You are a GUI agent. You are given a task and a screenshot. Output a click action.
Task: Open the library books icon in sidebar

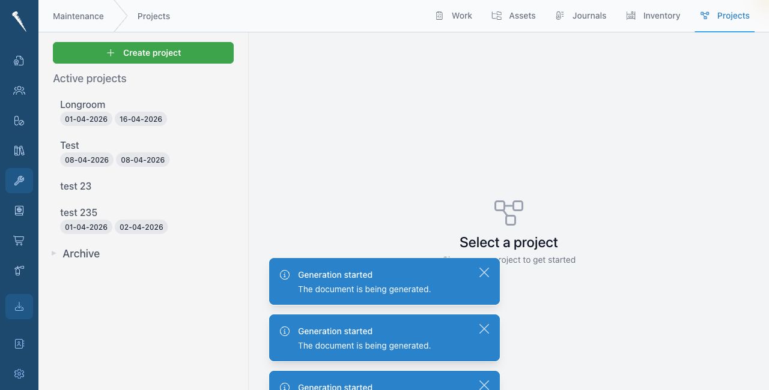point(19,151)
